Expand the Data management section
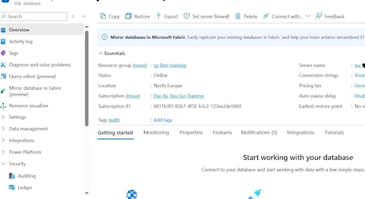Image resolution: width=365 pixels, height=199 pixels. click(3, 129)
